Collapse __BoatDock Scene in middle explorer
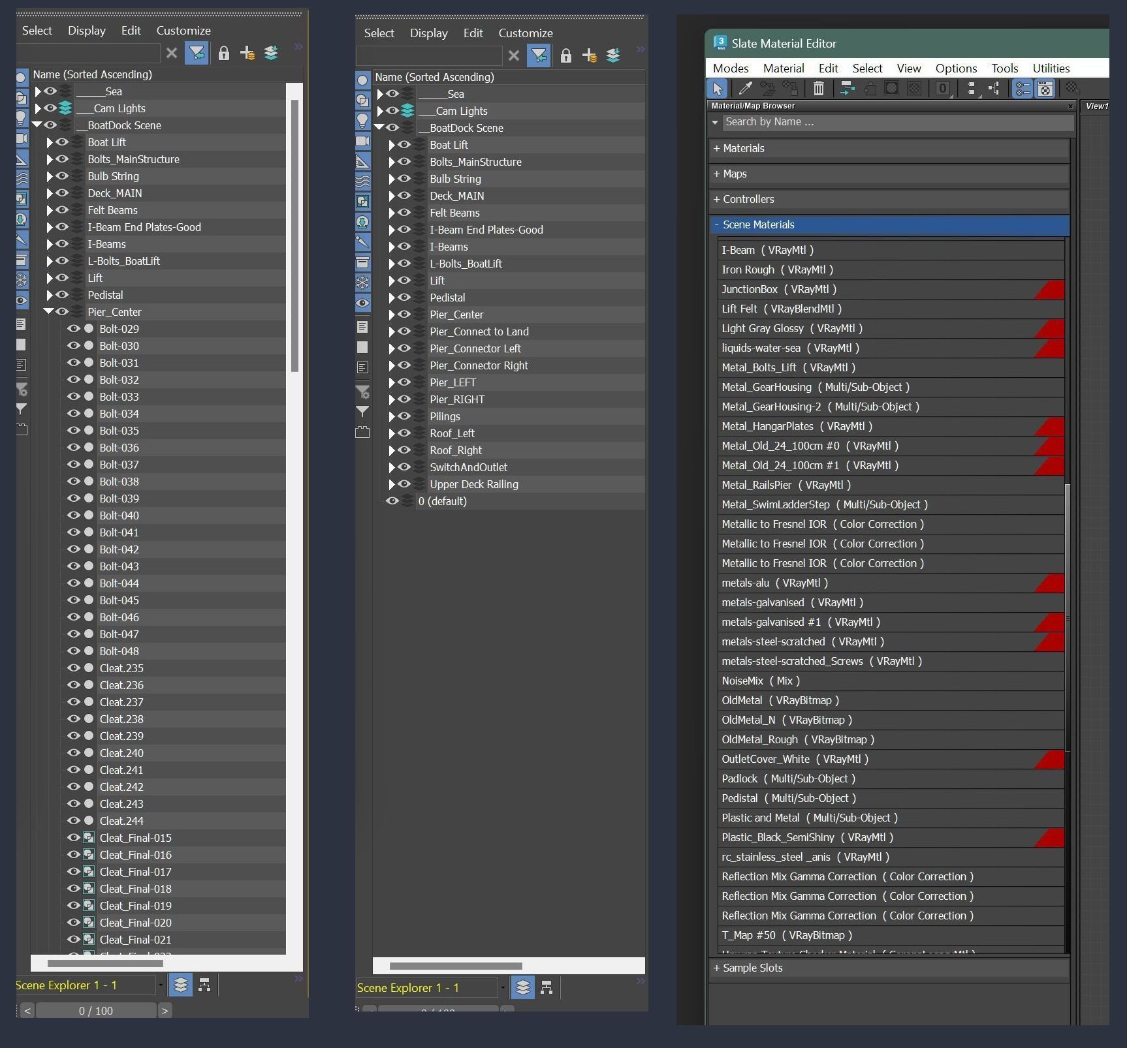The height and width of the screenshot is (1048, 1127). point(379,128)
